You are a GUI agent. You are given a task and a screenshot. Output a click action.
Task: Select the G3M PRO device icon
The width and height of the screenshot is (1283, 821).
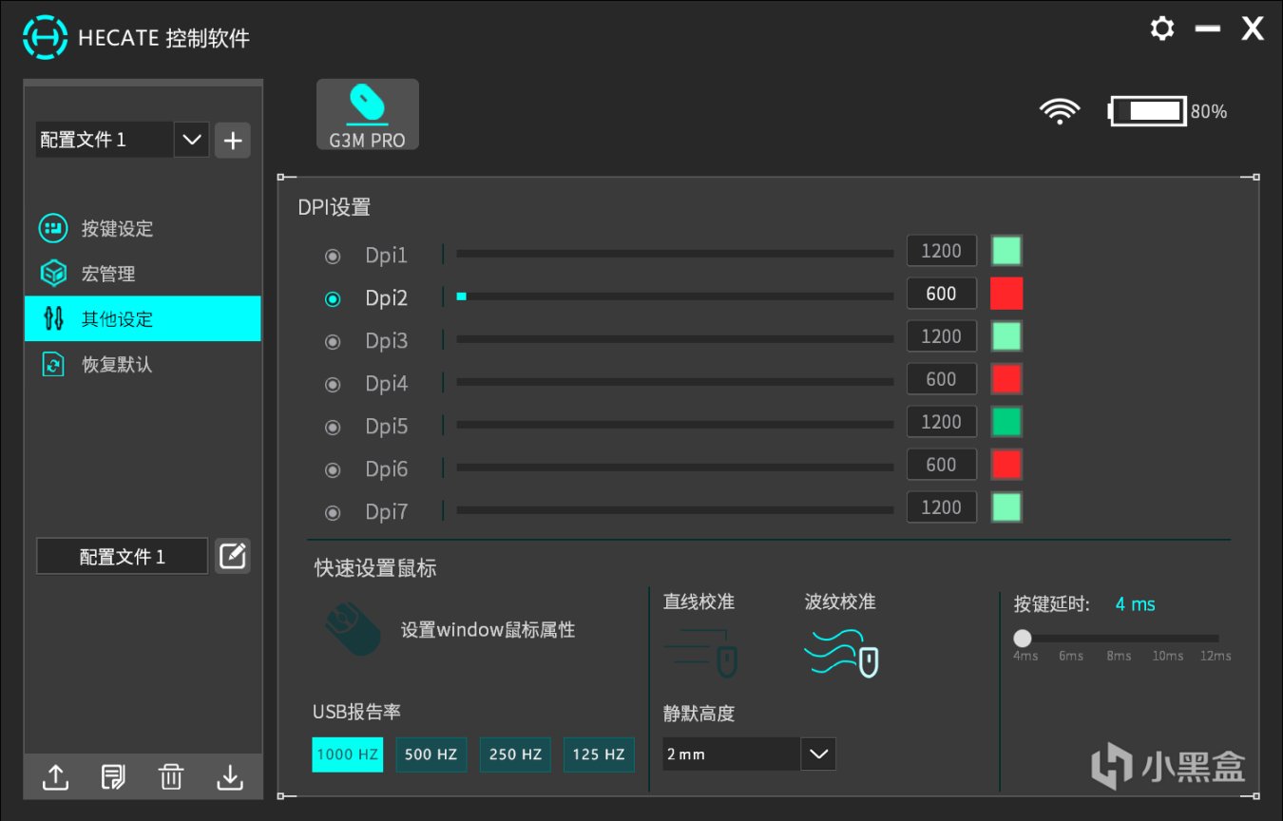tap(367, 112)
